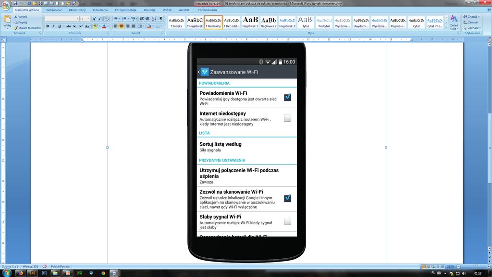Viewport: 492px width, 277px height.
Task: Check the 'Powiadomienia Wi-Fi' checkbox in image
Action: click(x=287, y=97)
